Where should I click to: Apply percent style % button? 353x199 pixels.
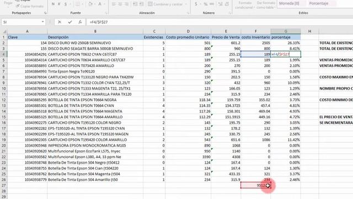205,4
